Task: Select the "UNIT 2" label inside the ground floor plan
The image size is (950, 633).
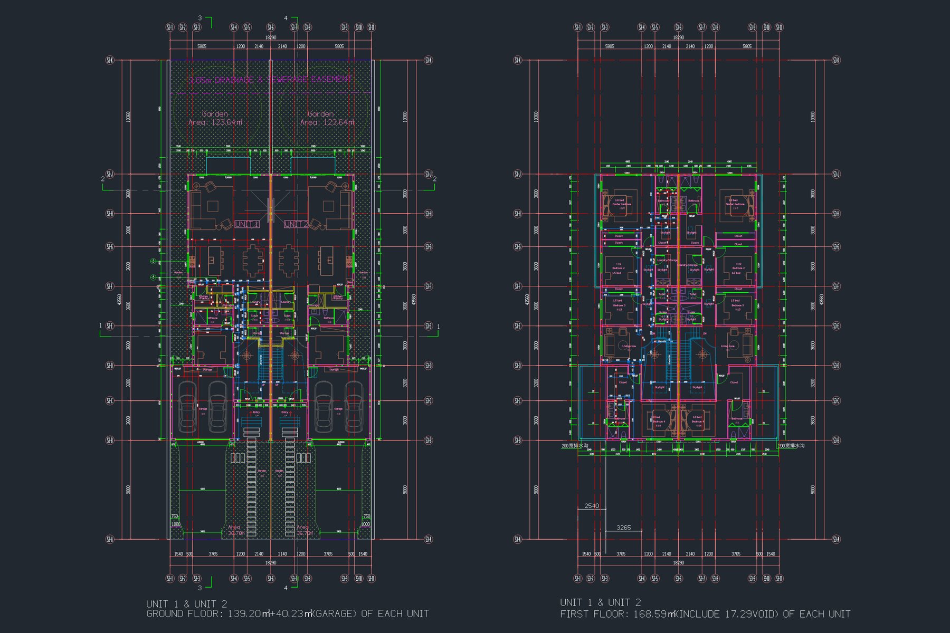Action: coord(296,224)
